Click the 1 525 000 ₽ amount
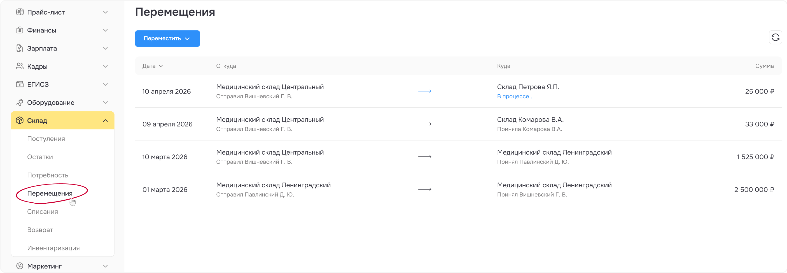The width and height of the screenshot is (787, 273). [x=755, y=157]
